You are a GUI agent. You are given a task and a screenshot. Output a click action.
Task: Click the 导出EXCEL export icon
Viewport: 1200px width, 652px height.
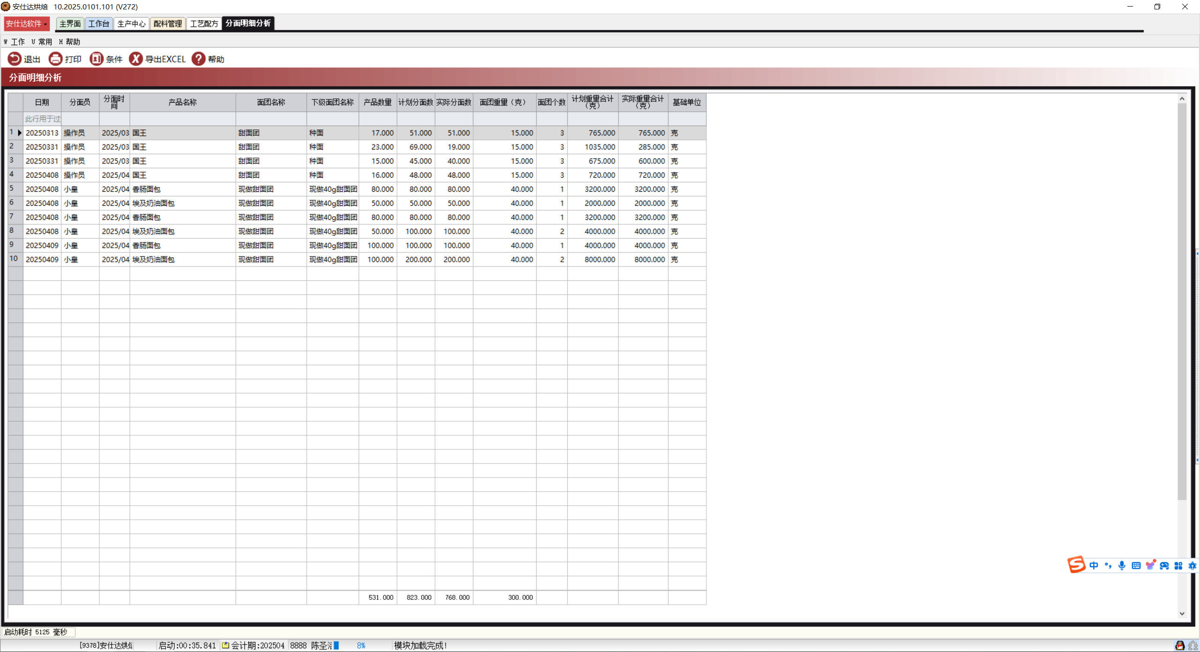(x=135, y=59)
